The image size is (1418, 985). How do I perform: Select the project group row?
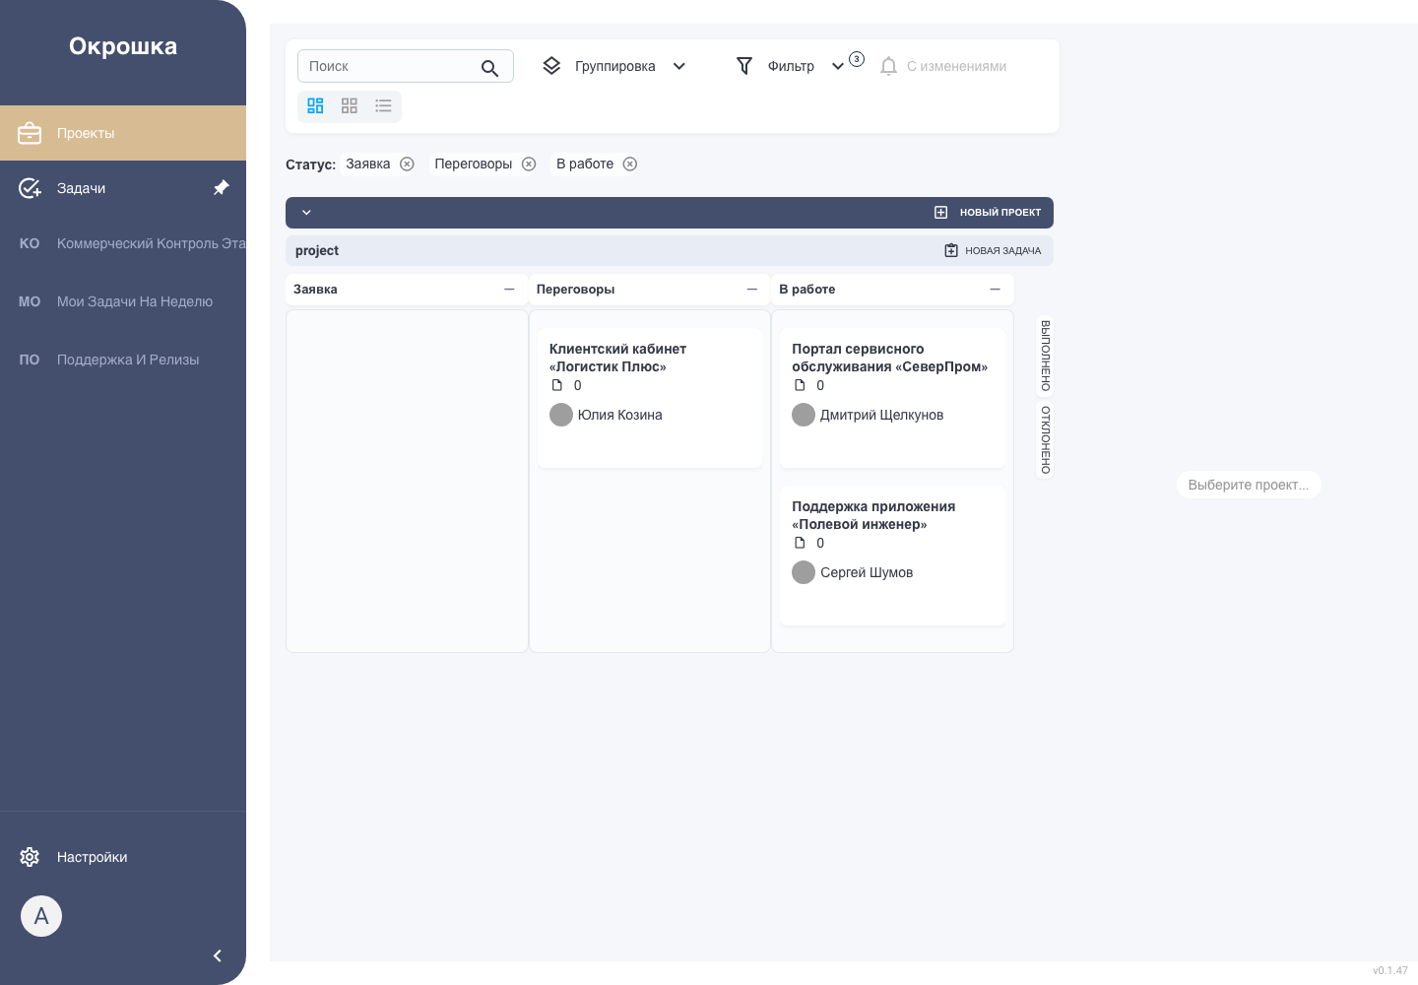pyautogui.click(x=670, y=251)
